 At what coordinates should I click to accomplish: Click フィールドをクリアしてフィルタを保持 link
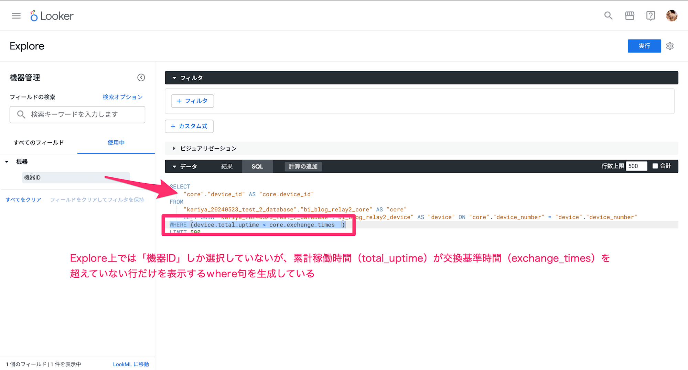[97, 200]
